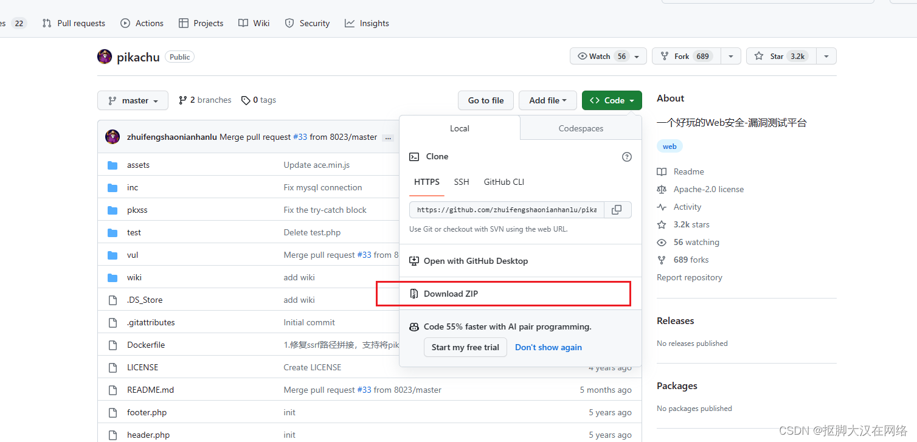Copy clone URL with the copy icon
The width and height of the screenshot is (917, 442).
click(617, 210)
